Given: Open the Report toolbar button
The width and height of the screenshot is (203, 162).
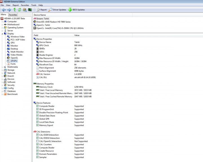Looking at the screenshot, I should coord(41,10).
